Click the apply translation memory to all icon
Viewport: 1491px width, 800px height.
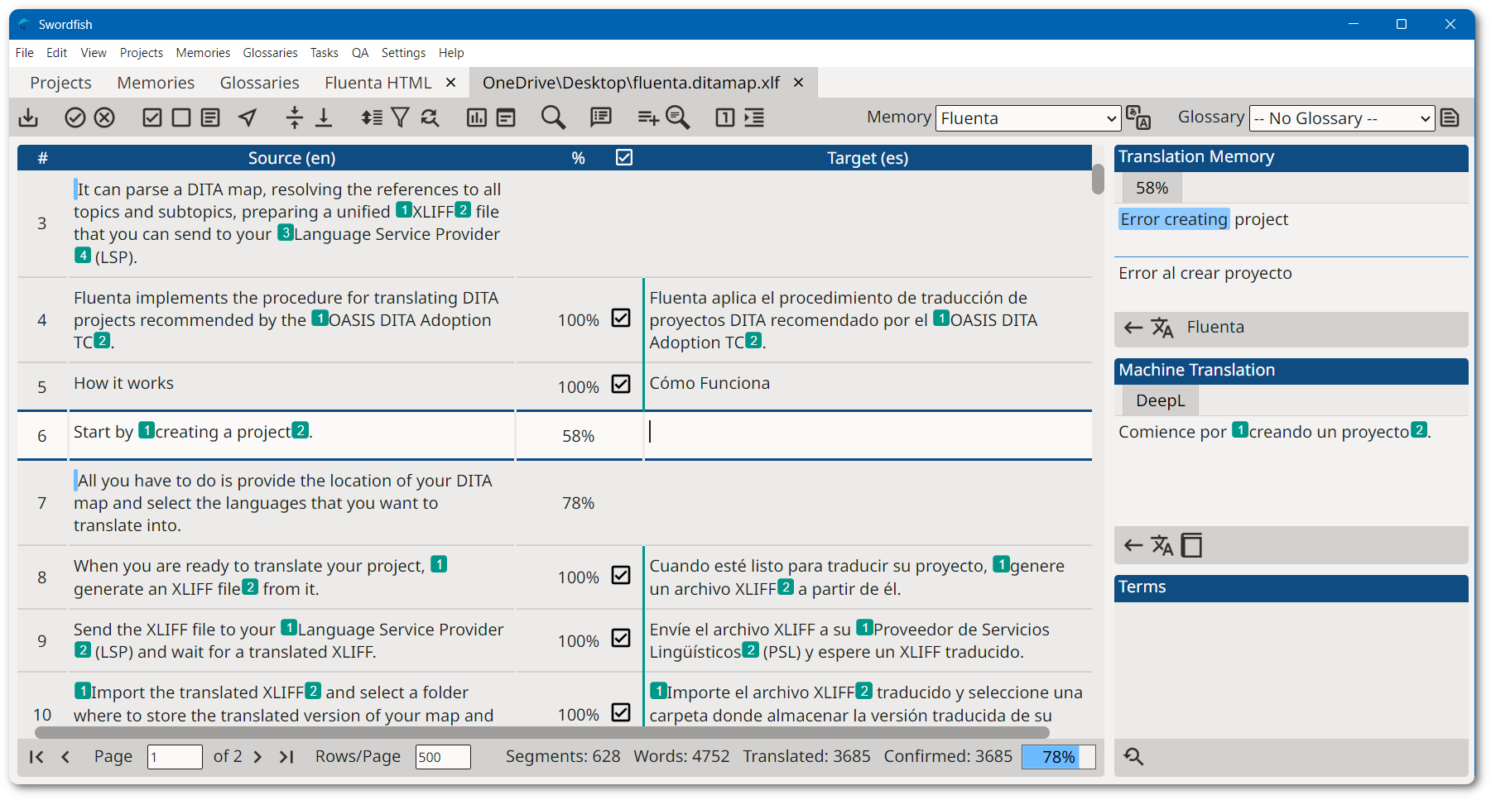click(x=1138, y=117)
